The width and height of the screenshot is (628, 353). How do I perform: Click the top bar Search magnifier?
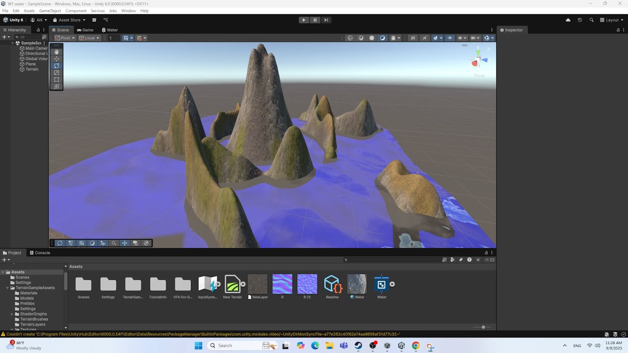coord(591,20)
